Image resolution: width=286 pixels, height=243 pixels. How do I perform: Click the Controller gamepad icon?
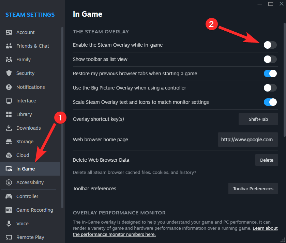[9, 196]
